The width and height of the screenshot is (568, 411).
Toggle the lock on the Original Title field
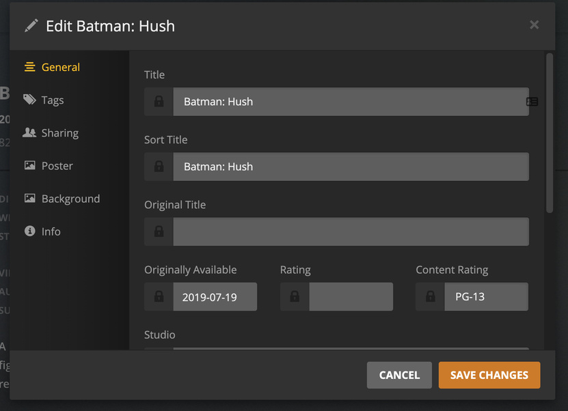159,232
